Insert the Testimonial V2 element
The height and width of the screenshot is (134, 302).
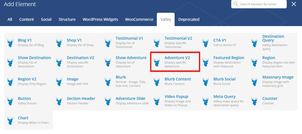pos(178,38)
